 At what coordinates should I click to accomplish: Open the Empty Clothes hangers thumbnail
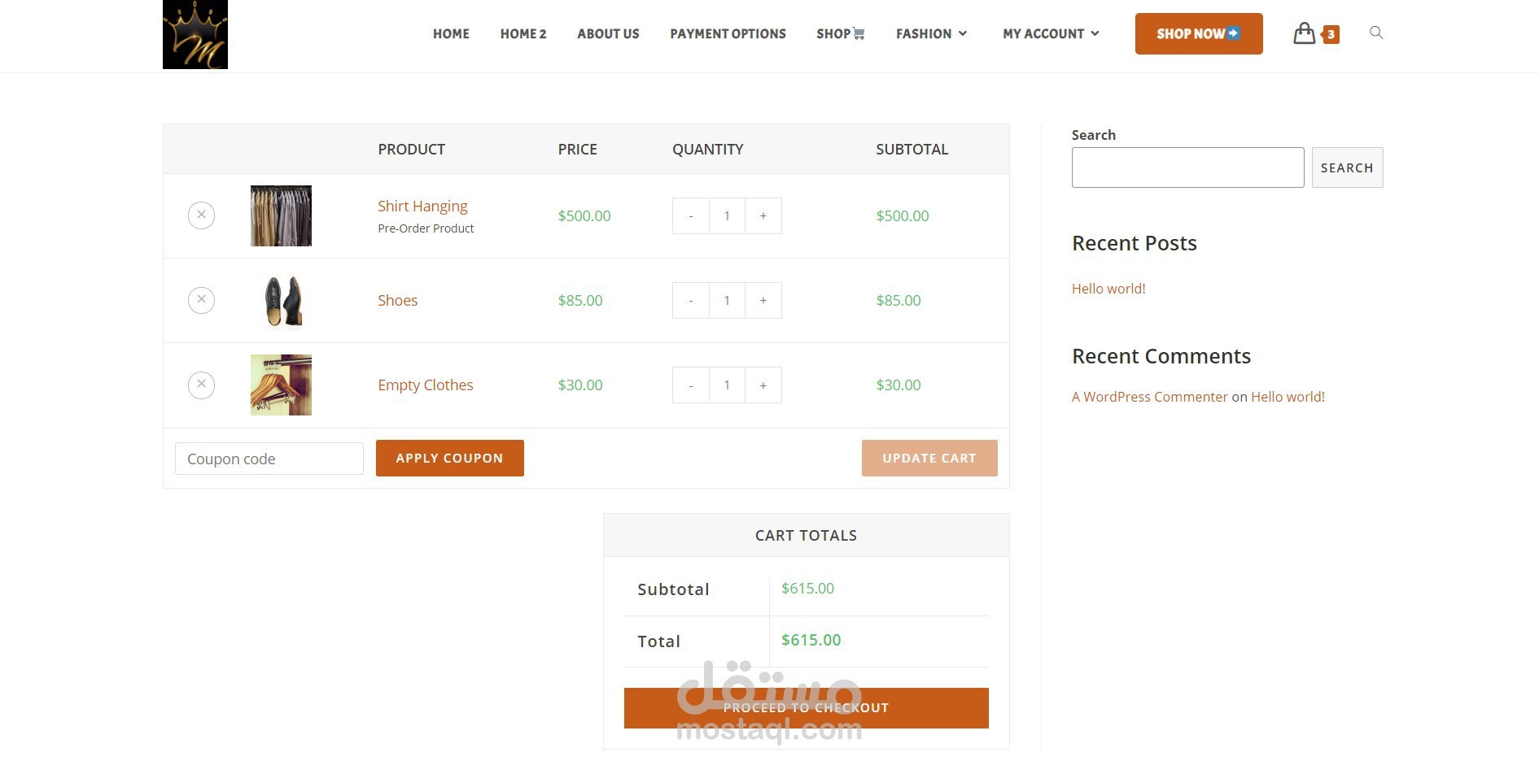click(x=281, y=385)
